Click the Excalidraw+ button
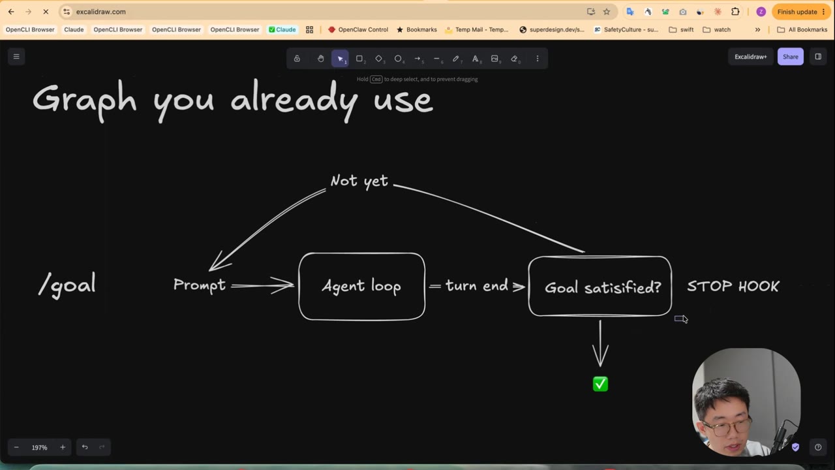 750,57
